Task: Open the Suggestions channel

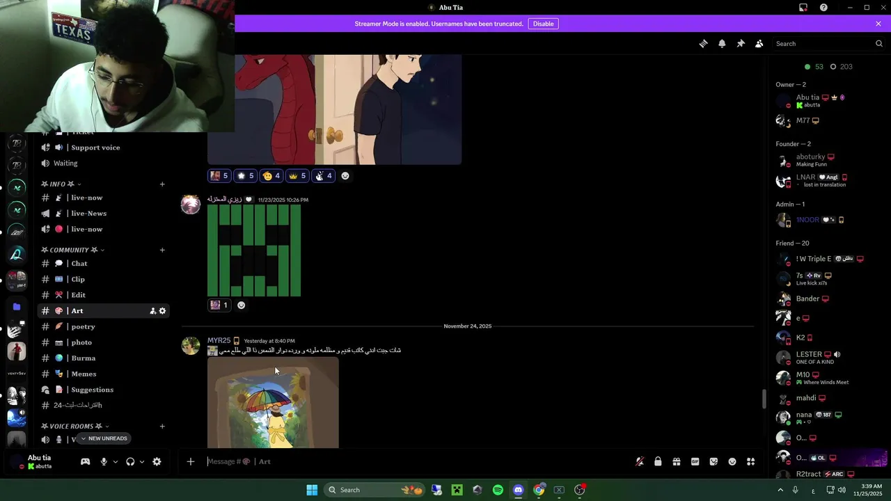Action: 103,390
